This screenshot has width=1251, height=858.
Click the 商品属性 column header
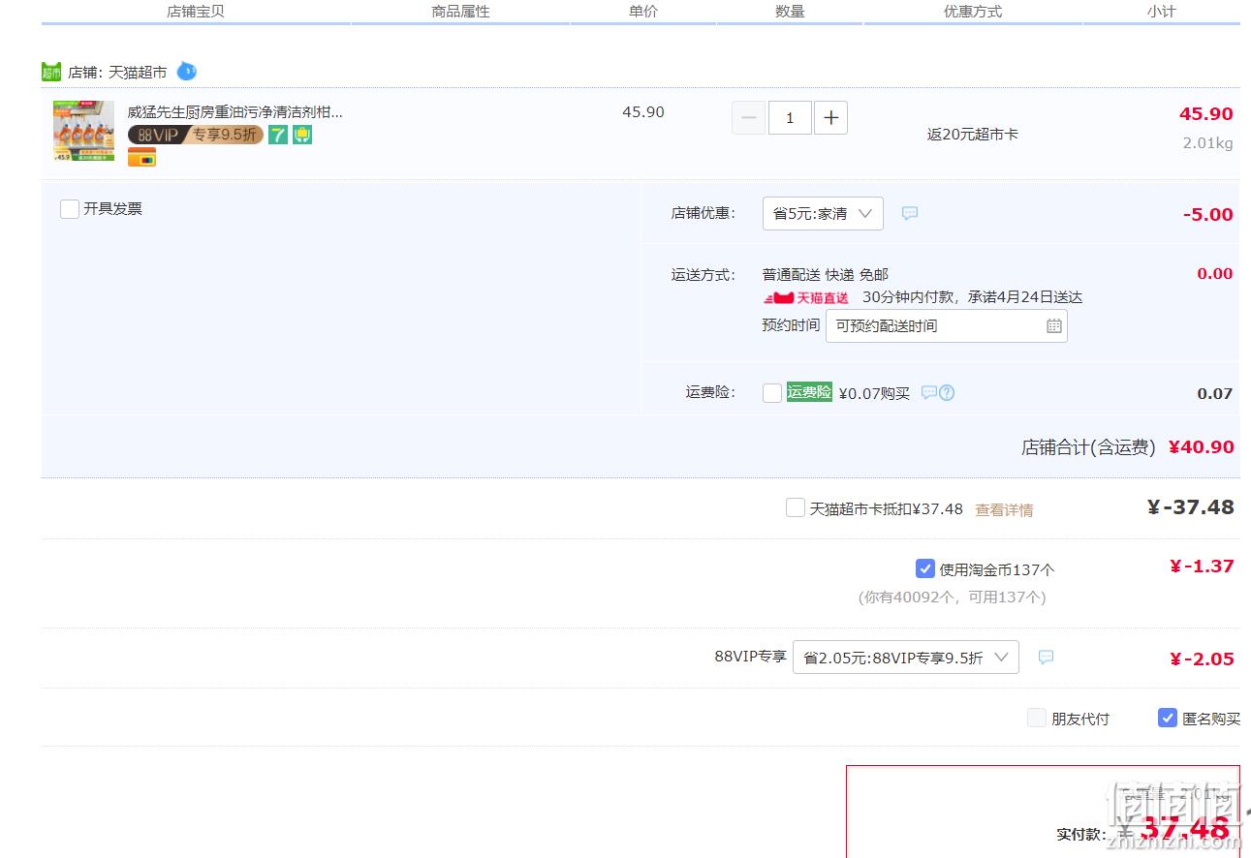tap(460, 12)
